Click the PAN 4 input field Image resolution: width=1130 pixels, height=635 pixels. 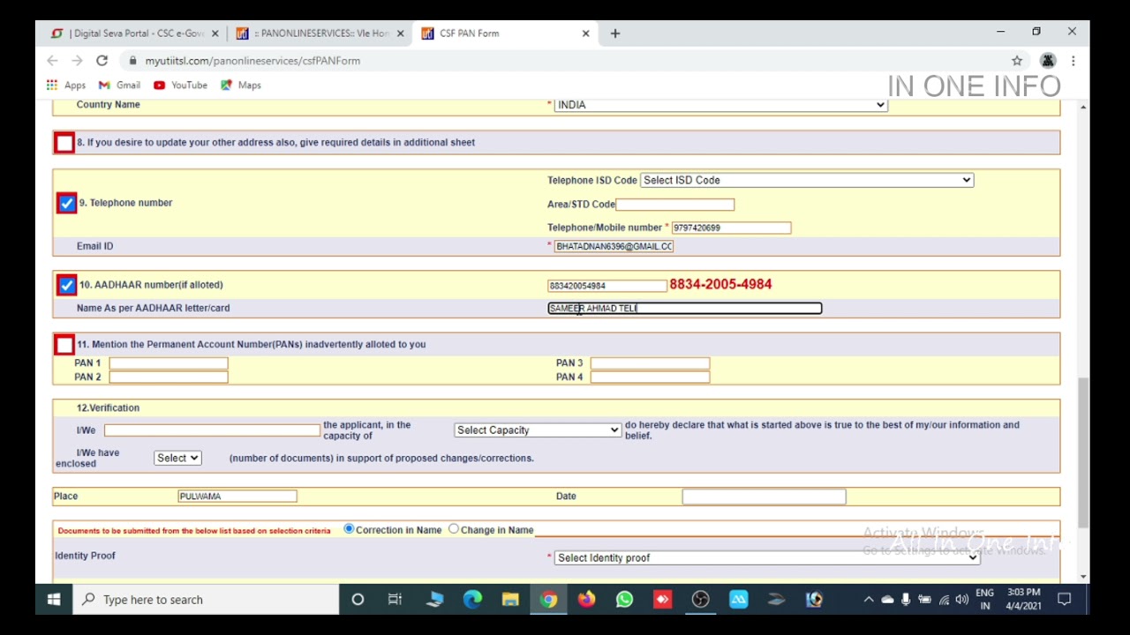(650, 377)
